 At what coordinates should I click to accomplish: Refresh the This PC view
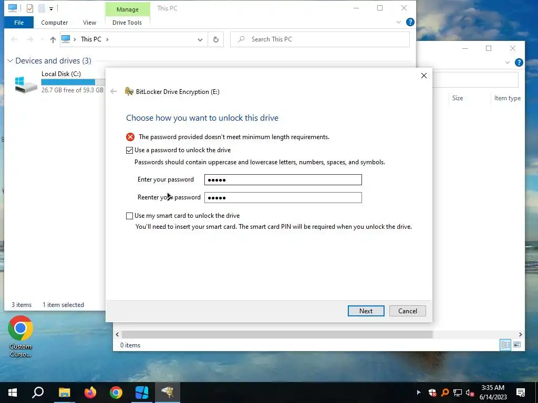click(x=216, y=39)
